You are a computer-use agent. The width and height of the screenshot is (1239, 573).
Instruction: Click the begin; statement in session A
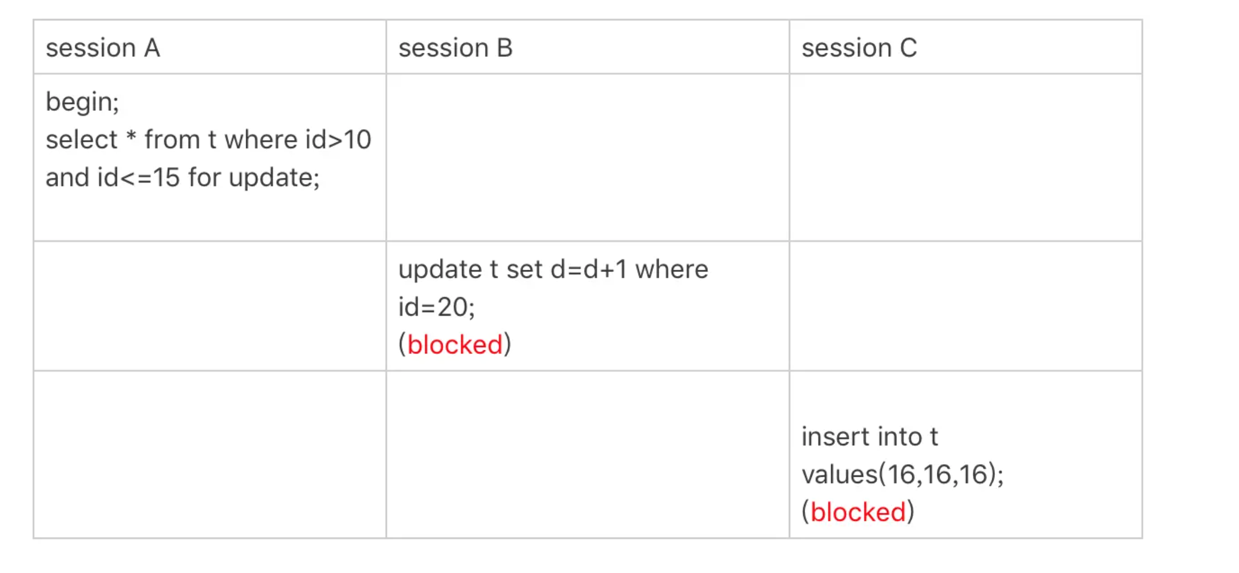point(83,101)
